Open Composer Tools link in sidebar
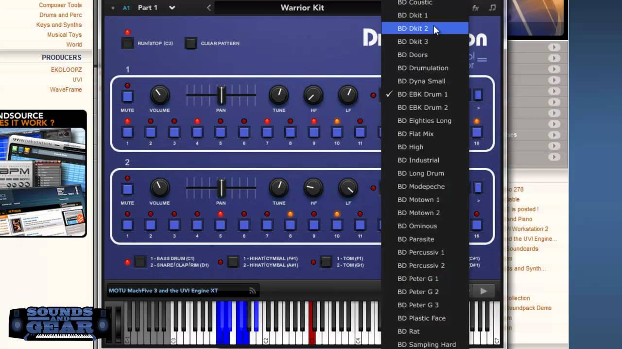Viewport: 622px width, 349px height. [x=60, y=5]
